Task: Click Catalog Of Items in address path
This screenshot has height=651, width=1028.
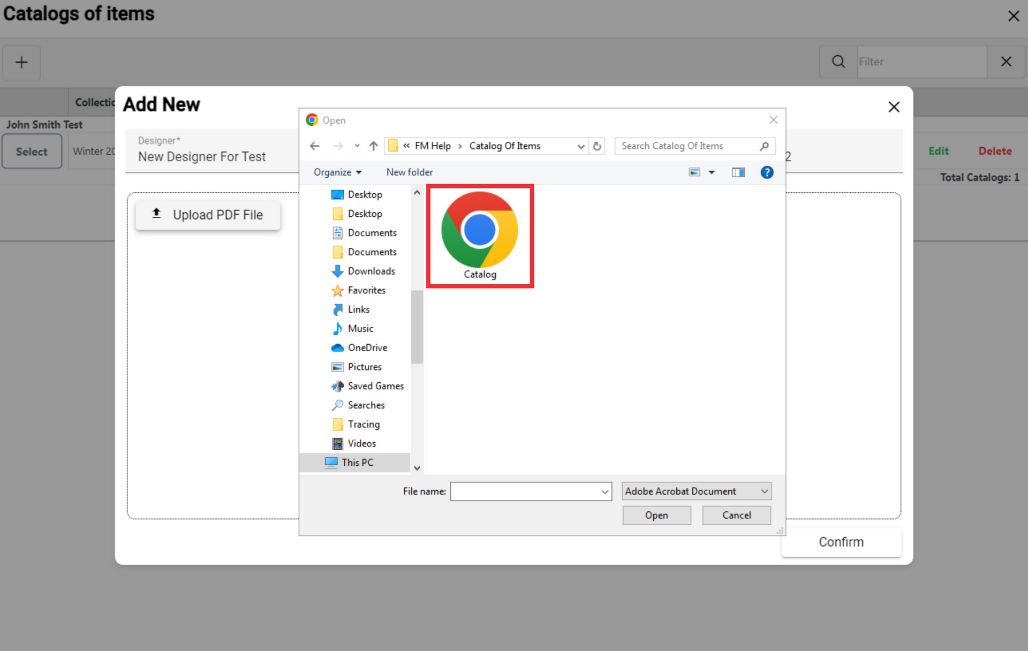Action: (505, 146)
